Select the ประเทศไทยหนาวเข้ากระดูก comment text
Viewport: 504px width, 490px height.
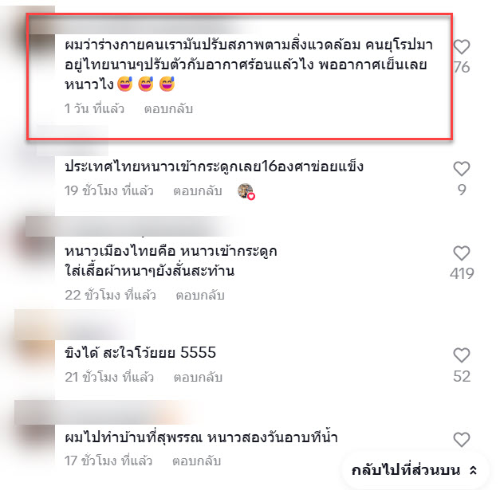coord(214,167)
